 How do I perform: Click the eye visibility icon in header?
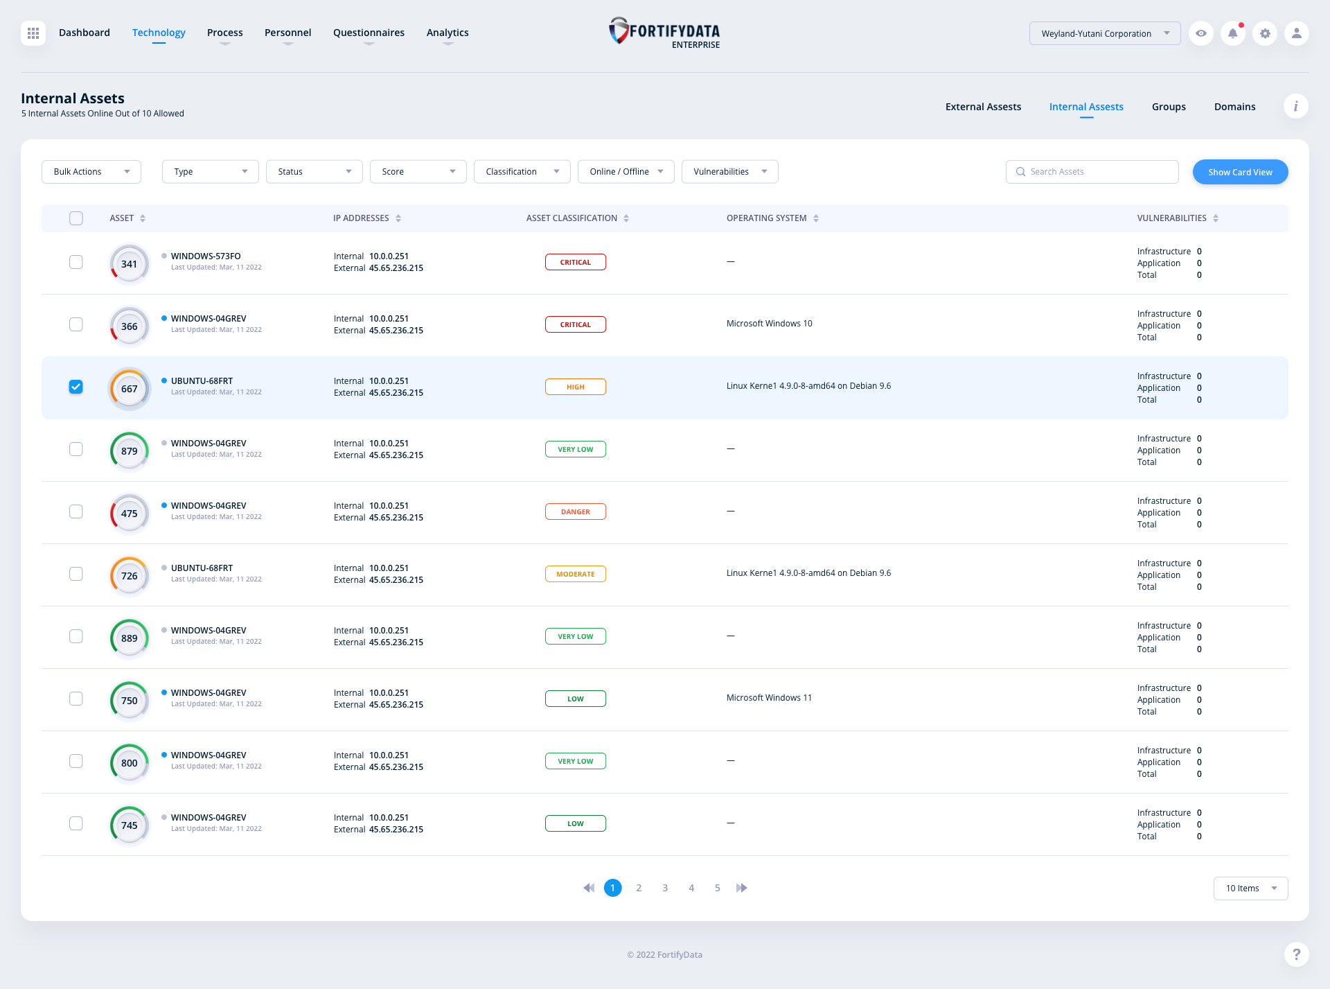click(1201, 33)
